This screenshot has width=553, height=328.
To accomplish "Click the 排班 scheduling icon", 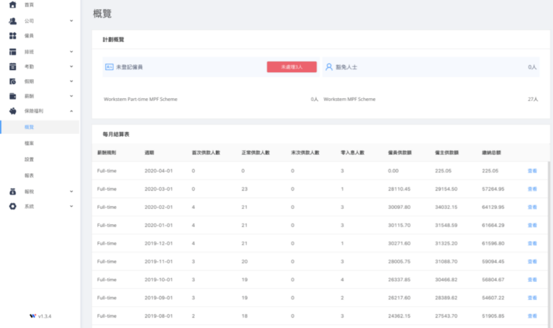I will (x=12, y=52).
